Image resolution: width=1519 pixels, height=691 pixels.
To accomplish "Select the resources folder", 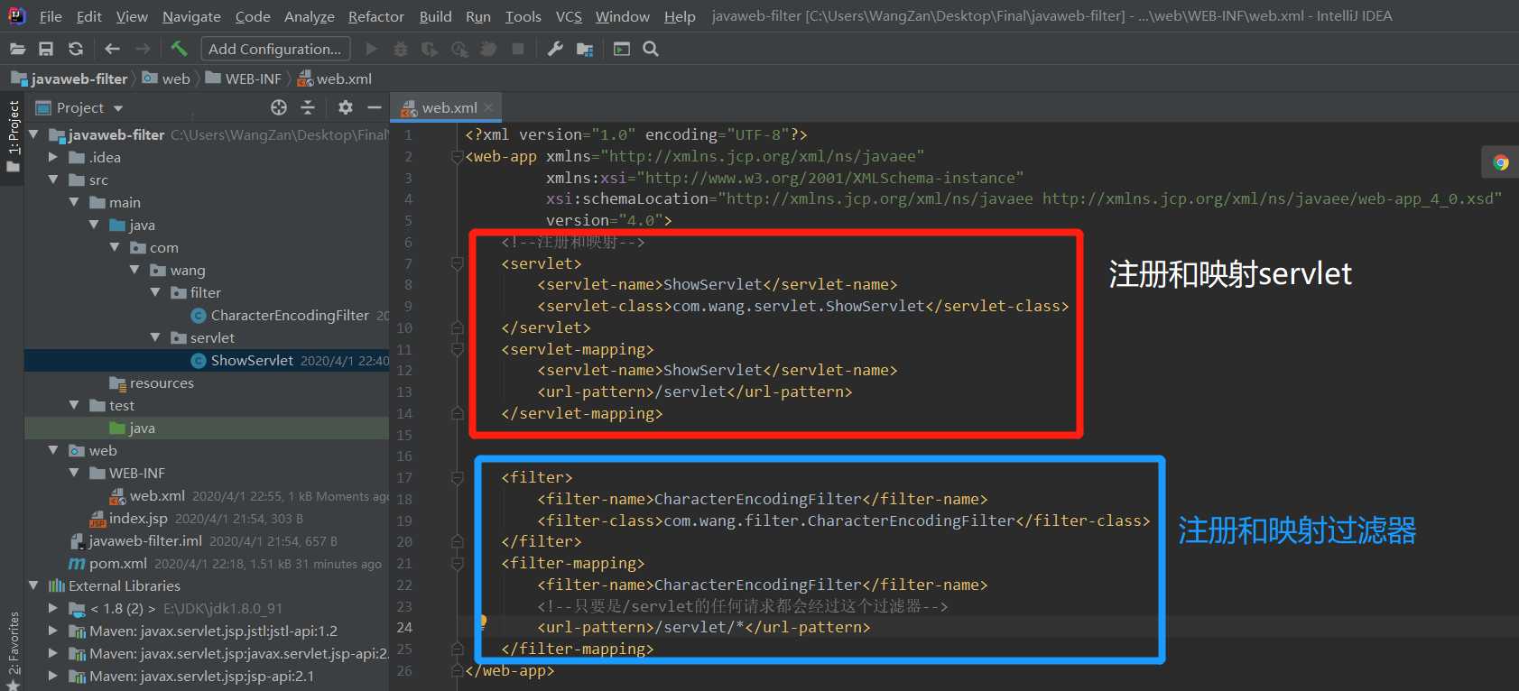I will click(152, 382).
